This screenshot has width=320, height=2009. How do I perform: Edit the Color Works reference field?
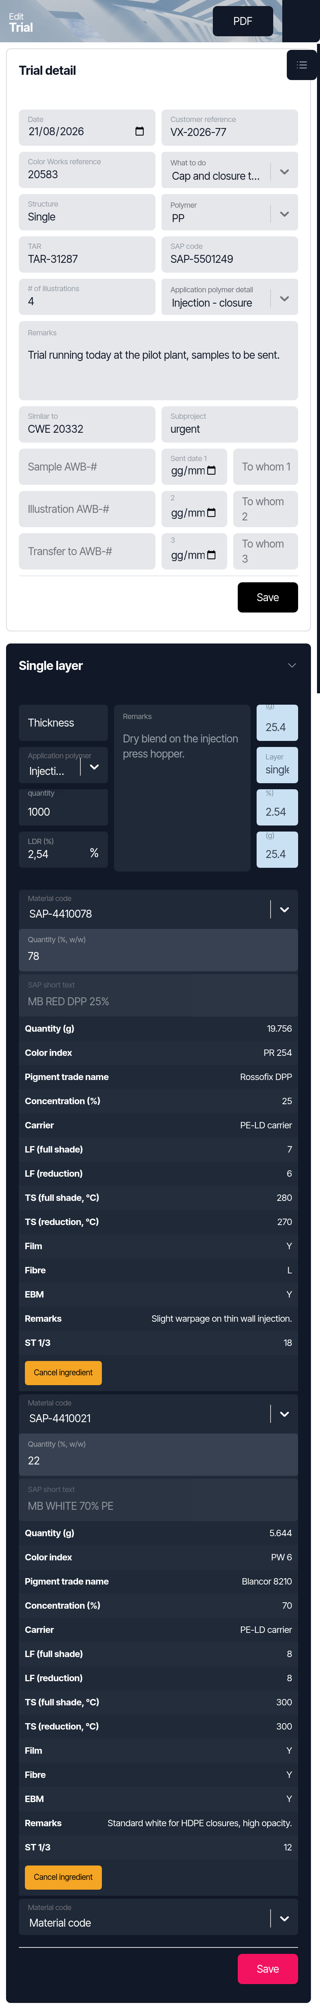[x=87, y=169]
